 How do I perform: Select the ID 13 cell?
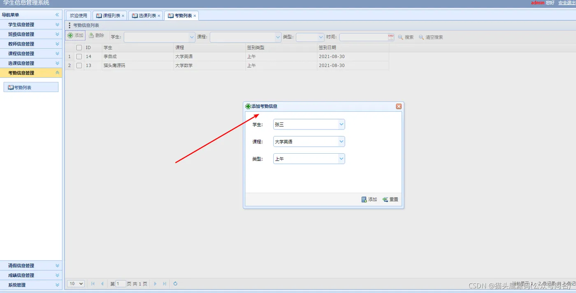93,65
